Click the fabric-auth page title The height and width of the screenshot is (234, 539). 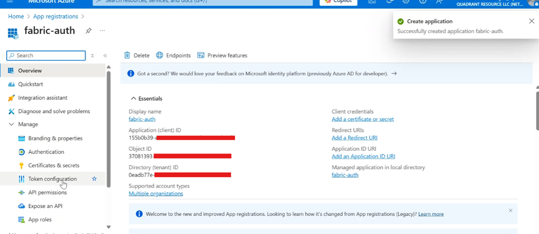click(50, 30)
